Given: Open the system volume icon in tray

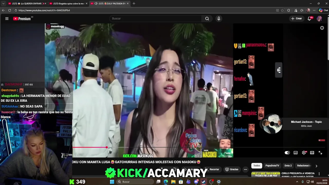Looking at the screenshot, I should point(312,182).
